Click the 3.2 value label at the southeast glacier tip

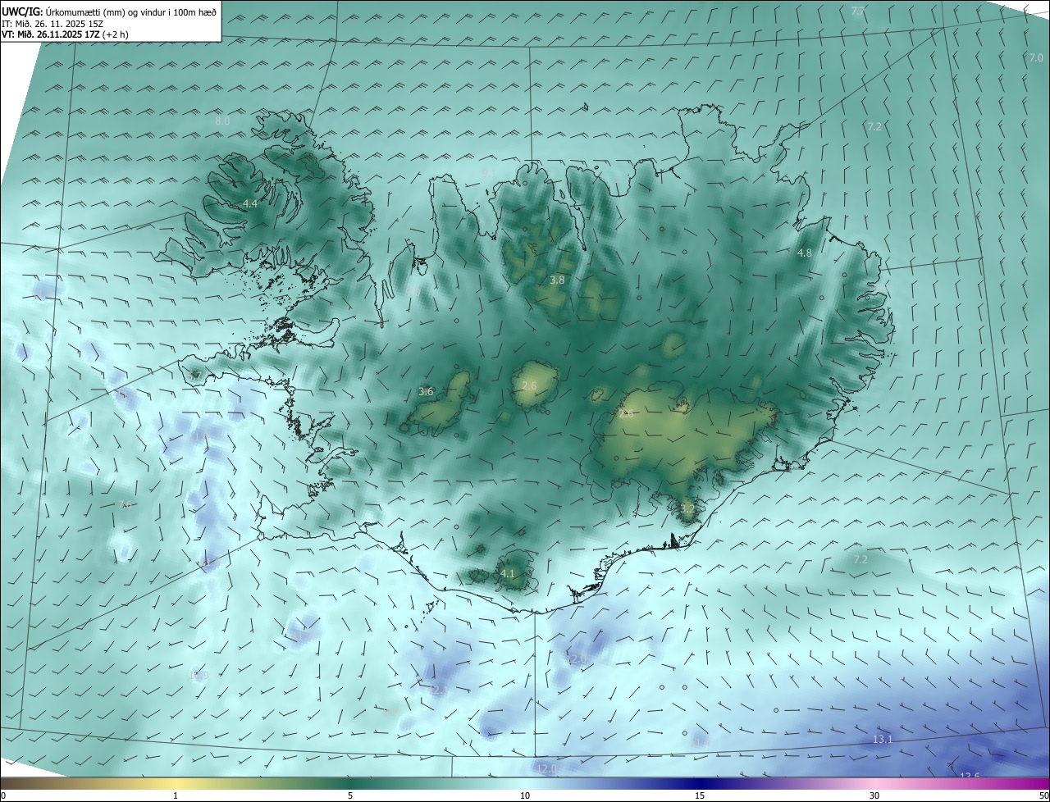[x=687, y=509]
